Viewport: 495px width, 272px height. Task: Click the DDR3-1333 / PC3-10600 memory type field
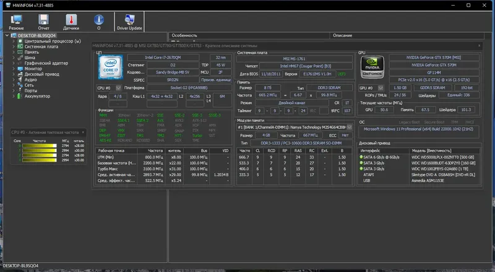tap(301, 143)
